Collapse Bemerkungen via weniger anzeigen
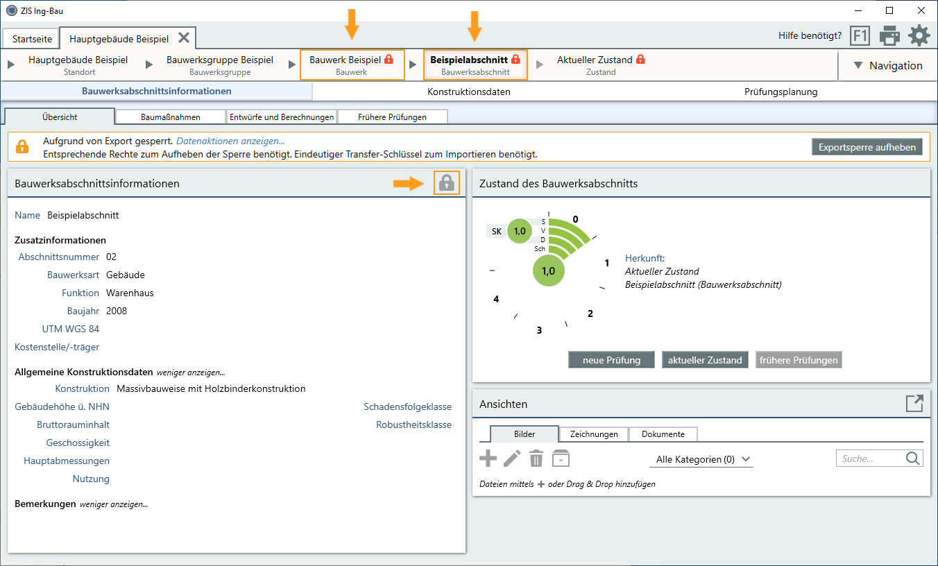938x566 pixels. pos(114,504)
